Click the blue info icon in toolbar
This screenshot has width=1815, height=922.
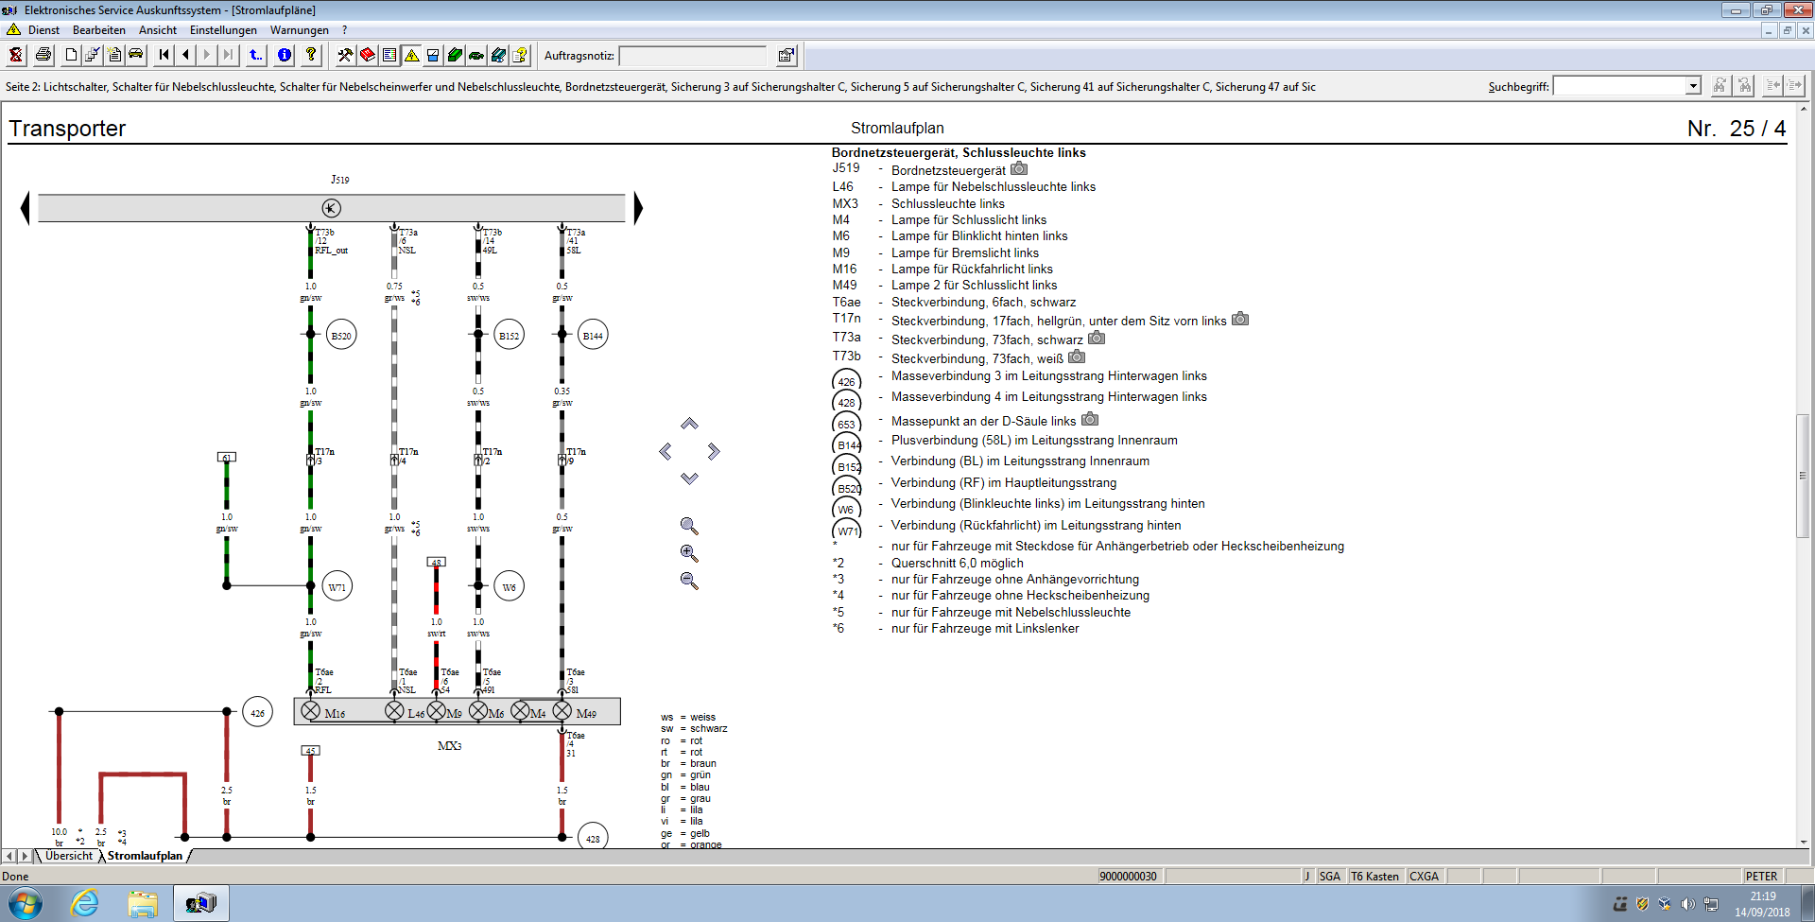tap(285, 55)
